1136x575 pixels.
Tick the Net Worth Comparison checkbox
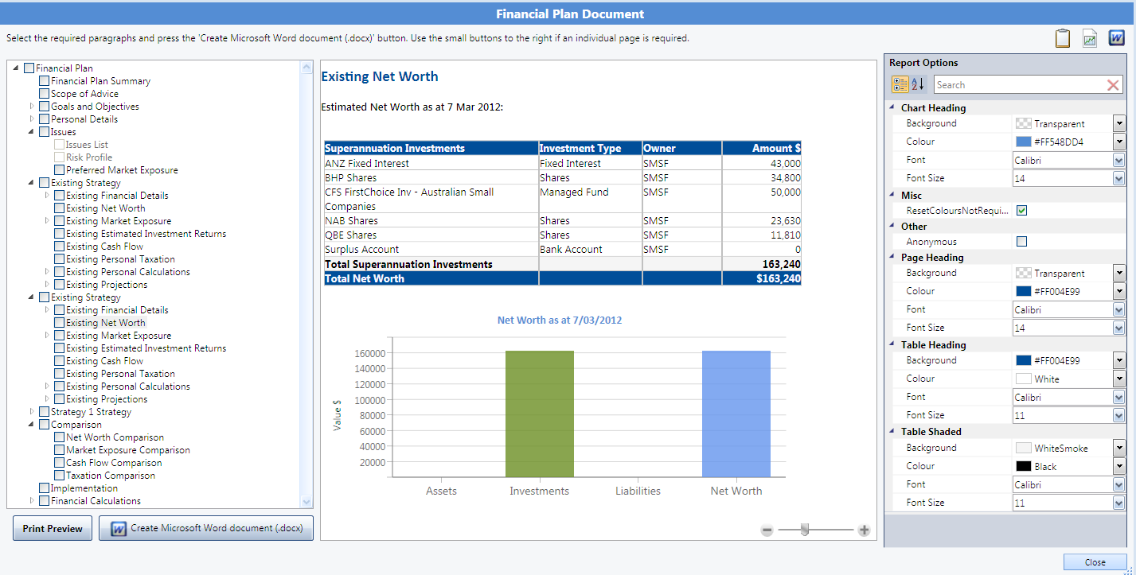coord(60,437)
